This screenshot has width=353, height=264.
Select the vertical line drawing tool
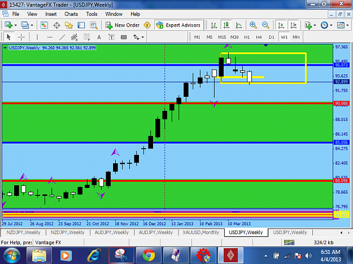(37, 37)
